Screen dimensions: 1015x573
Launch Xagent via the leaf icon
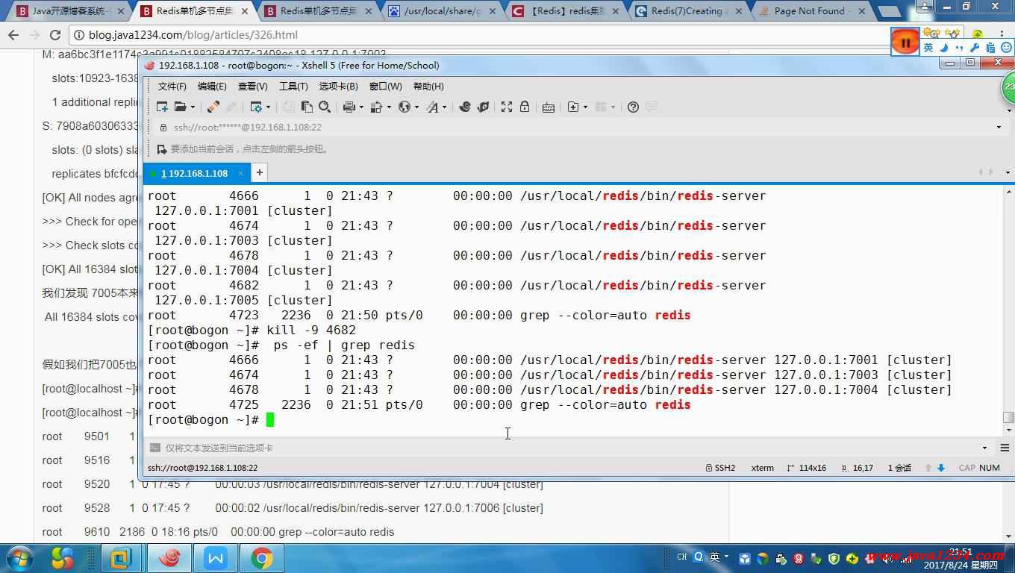tap(483, 107)
